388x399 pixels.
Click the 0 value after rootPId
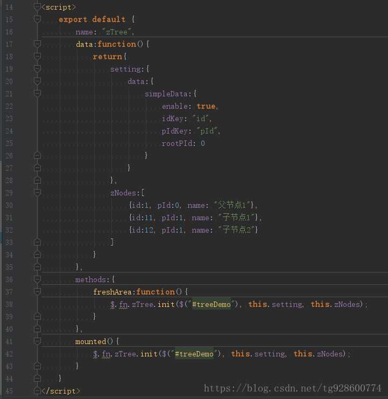click(203, 143)
